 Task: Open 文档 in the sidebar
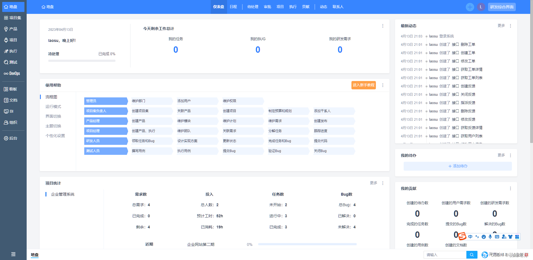click(x=13, y=100)
